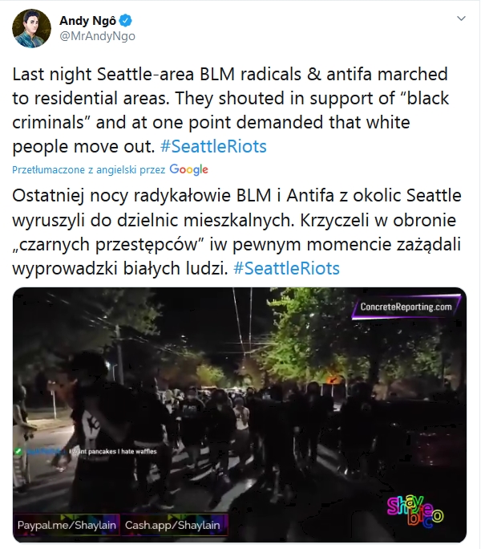Click the blue verified badge icon
The height and width of the screenshot is (549, 485).
(x=126, y=21)
